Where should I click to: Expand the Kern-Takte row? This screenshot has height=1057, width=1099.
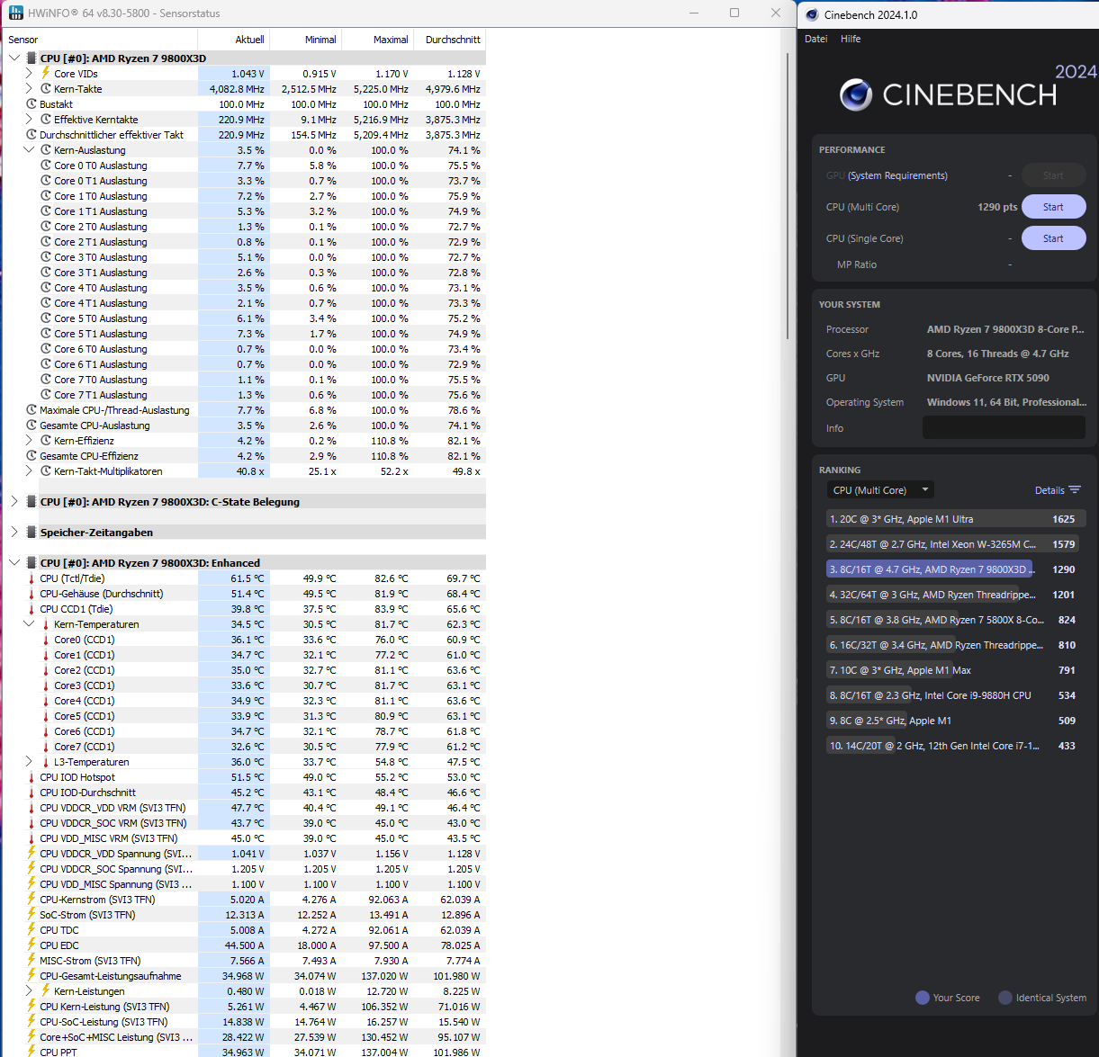(x=29, y=88)
